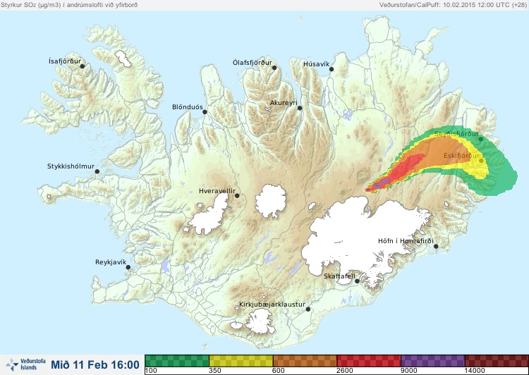Select the Kirkjubæjarklaustur marker dot
529x375 pixels.
(x=308, y=309)
